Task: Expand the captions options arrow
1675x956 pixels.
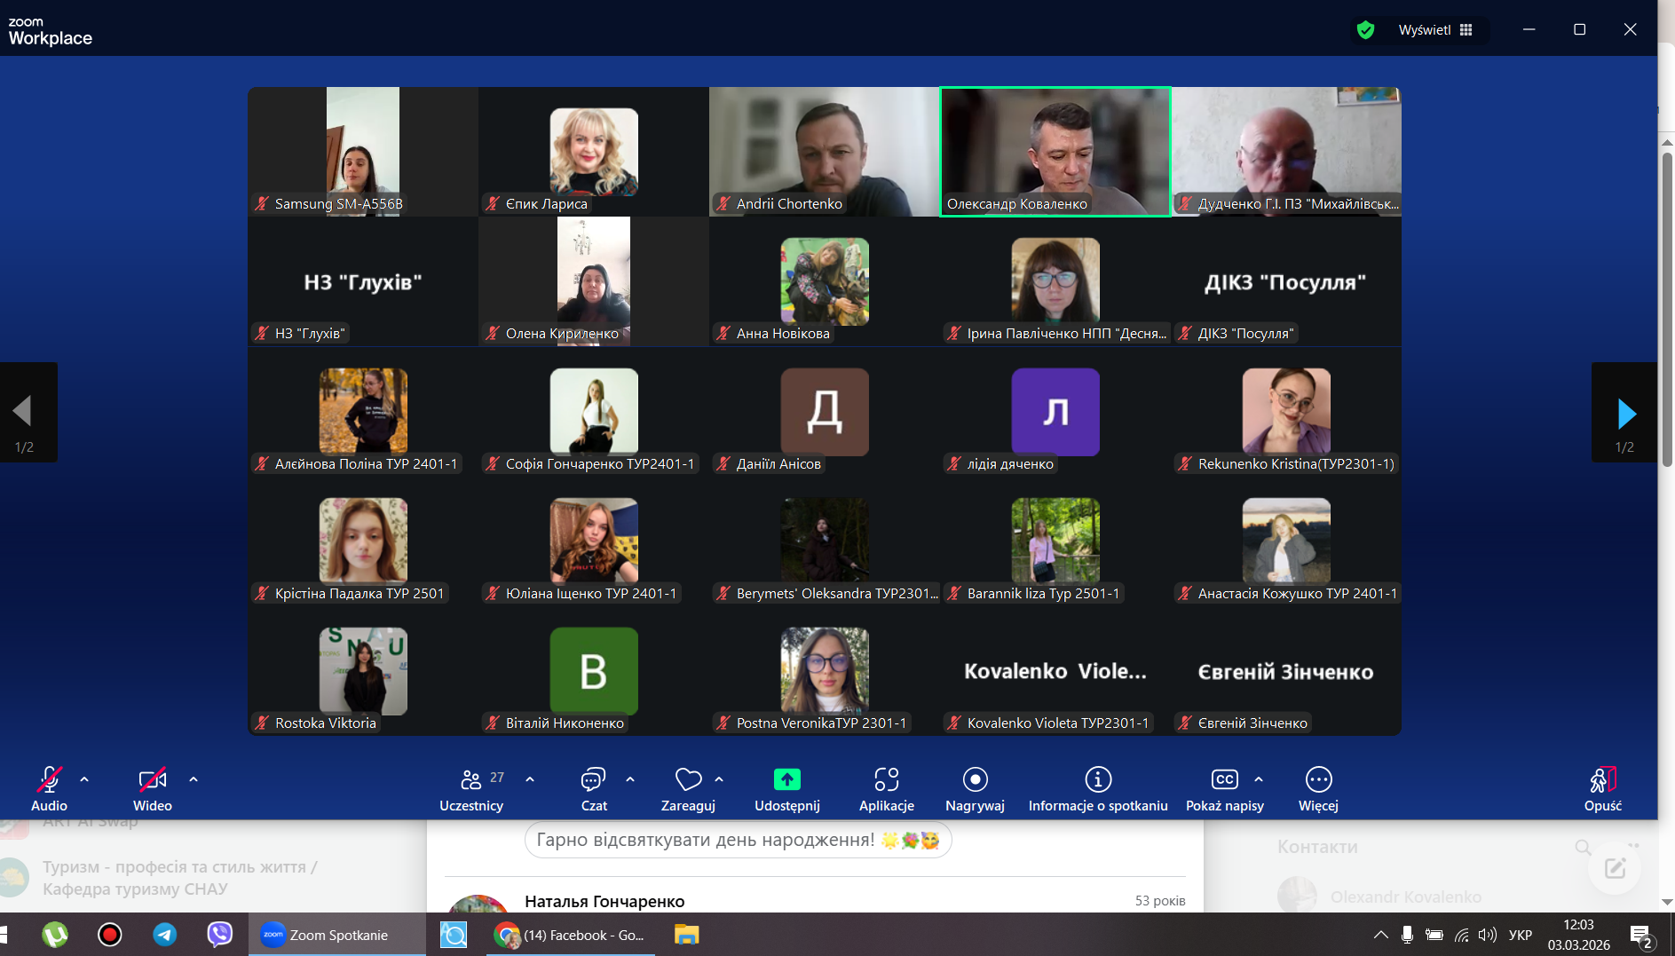Action: [x=1259, y=779]
